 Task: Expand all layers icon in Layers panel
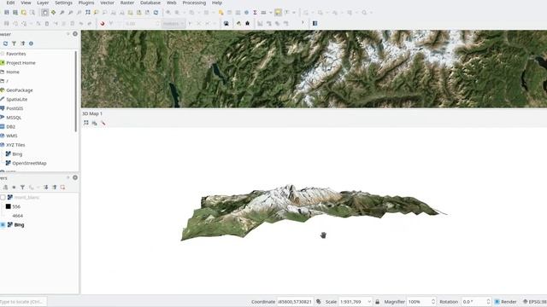pyautogui.click(x=45, y=188)
